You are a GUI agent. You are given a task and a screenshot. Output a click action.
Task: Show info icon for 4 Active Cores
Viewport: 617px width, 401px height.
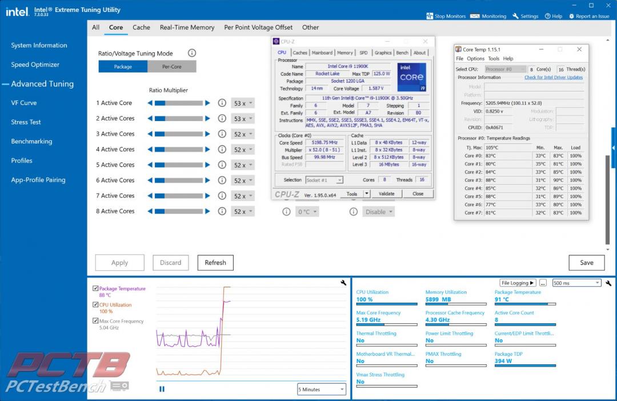(x=222, y=150)
